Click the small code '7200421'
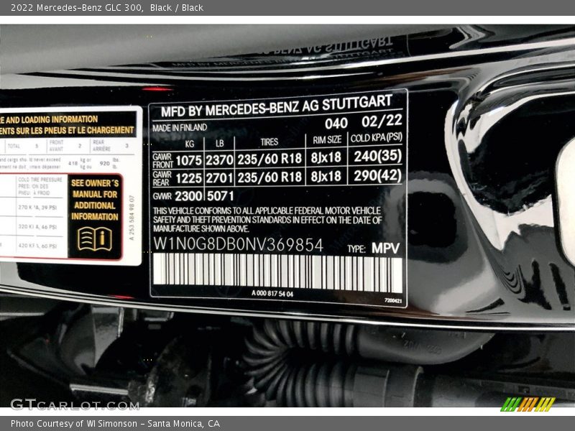 [x=393, y=300]
